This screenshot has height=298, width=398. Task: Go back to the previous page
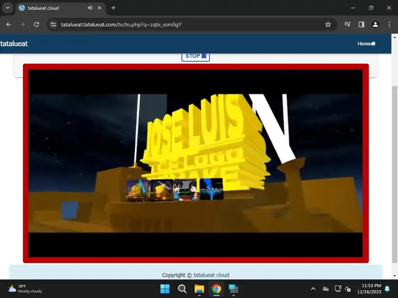9,24
